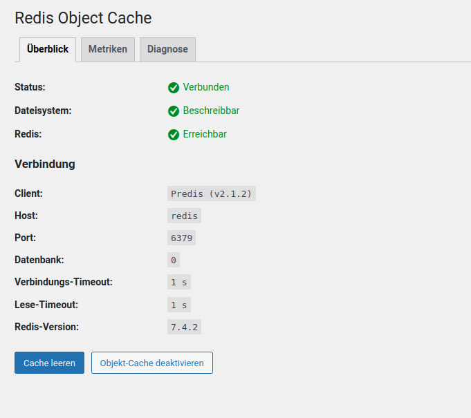Open the Diagnose tab
471x418 pixels.
(x=167, y=50)
